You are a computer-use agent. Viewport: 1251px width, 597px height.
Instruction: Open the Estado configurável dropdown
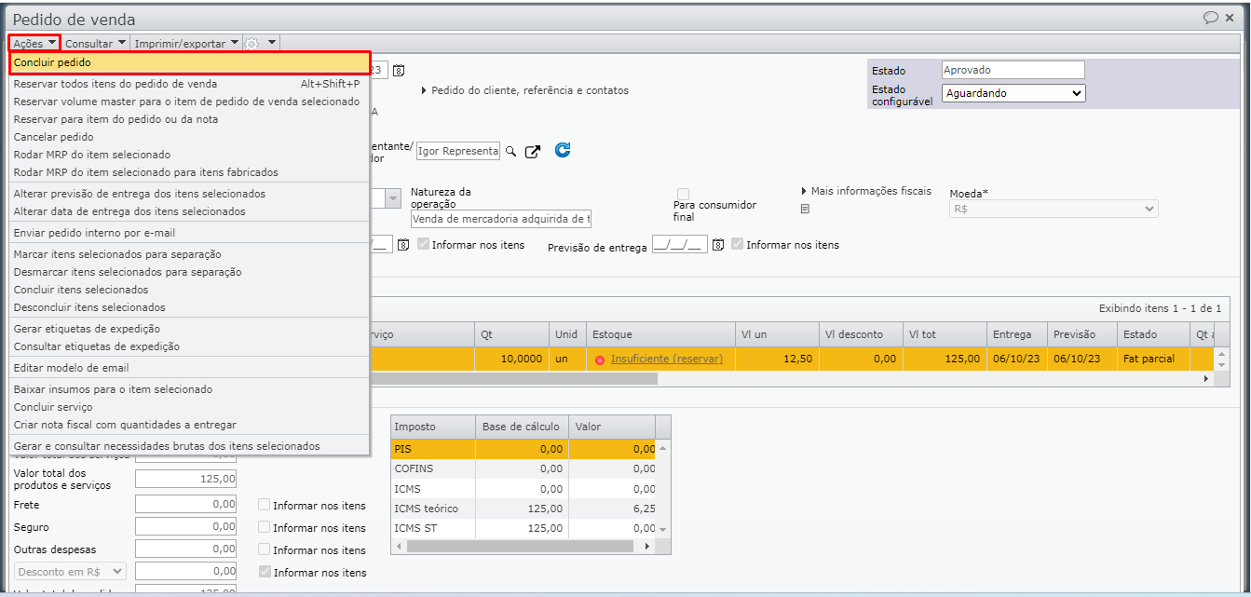pos(1013,93)
